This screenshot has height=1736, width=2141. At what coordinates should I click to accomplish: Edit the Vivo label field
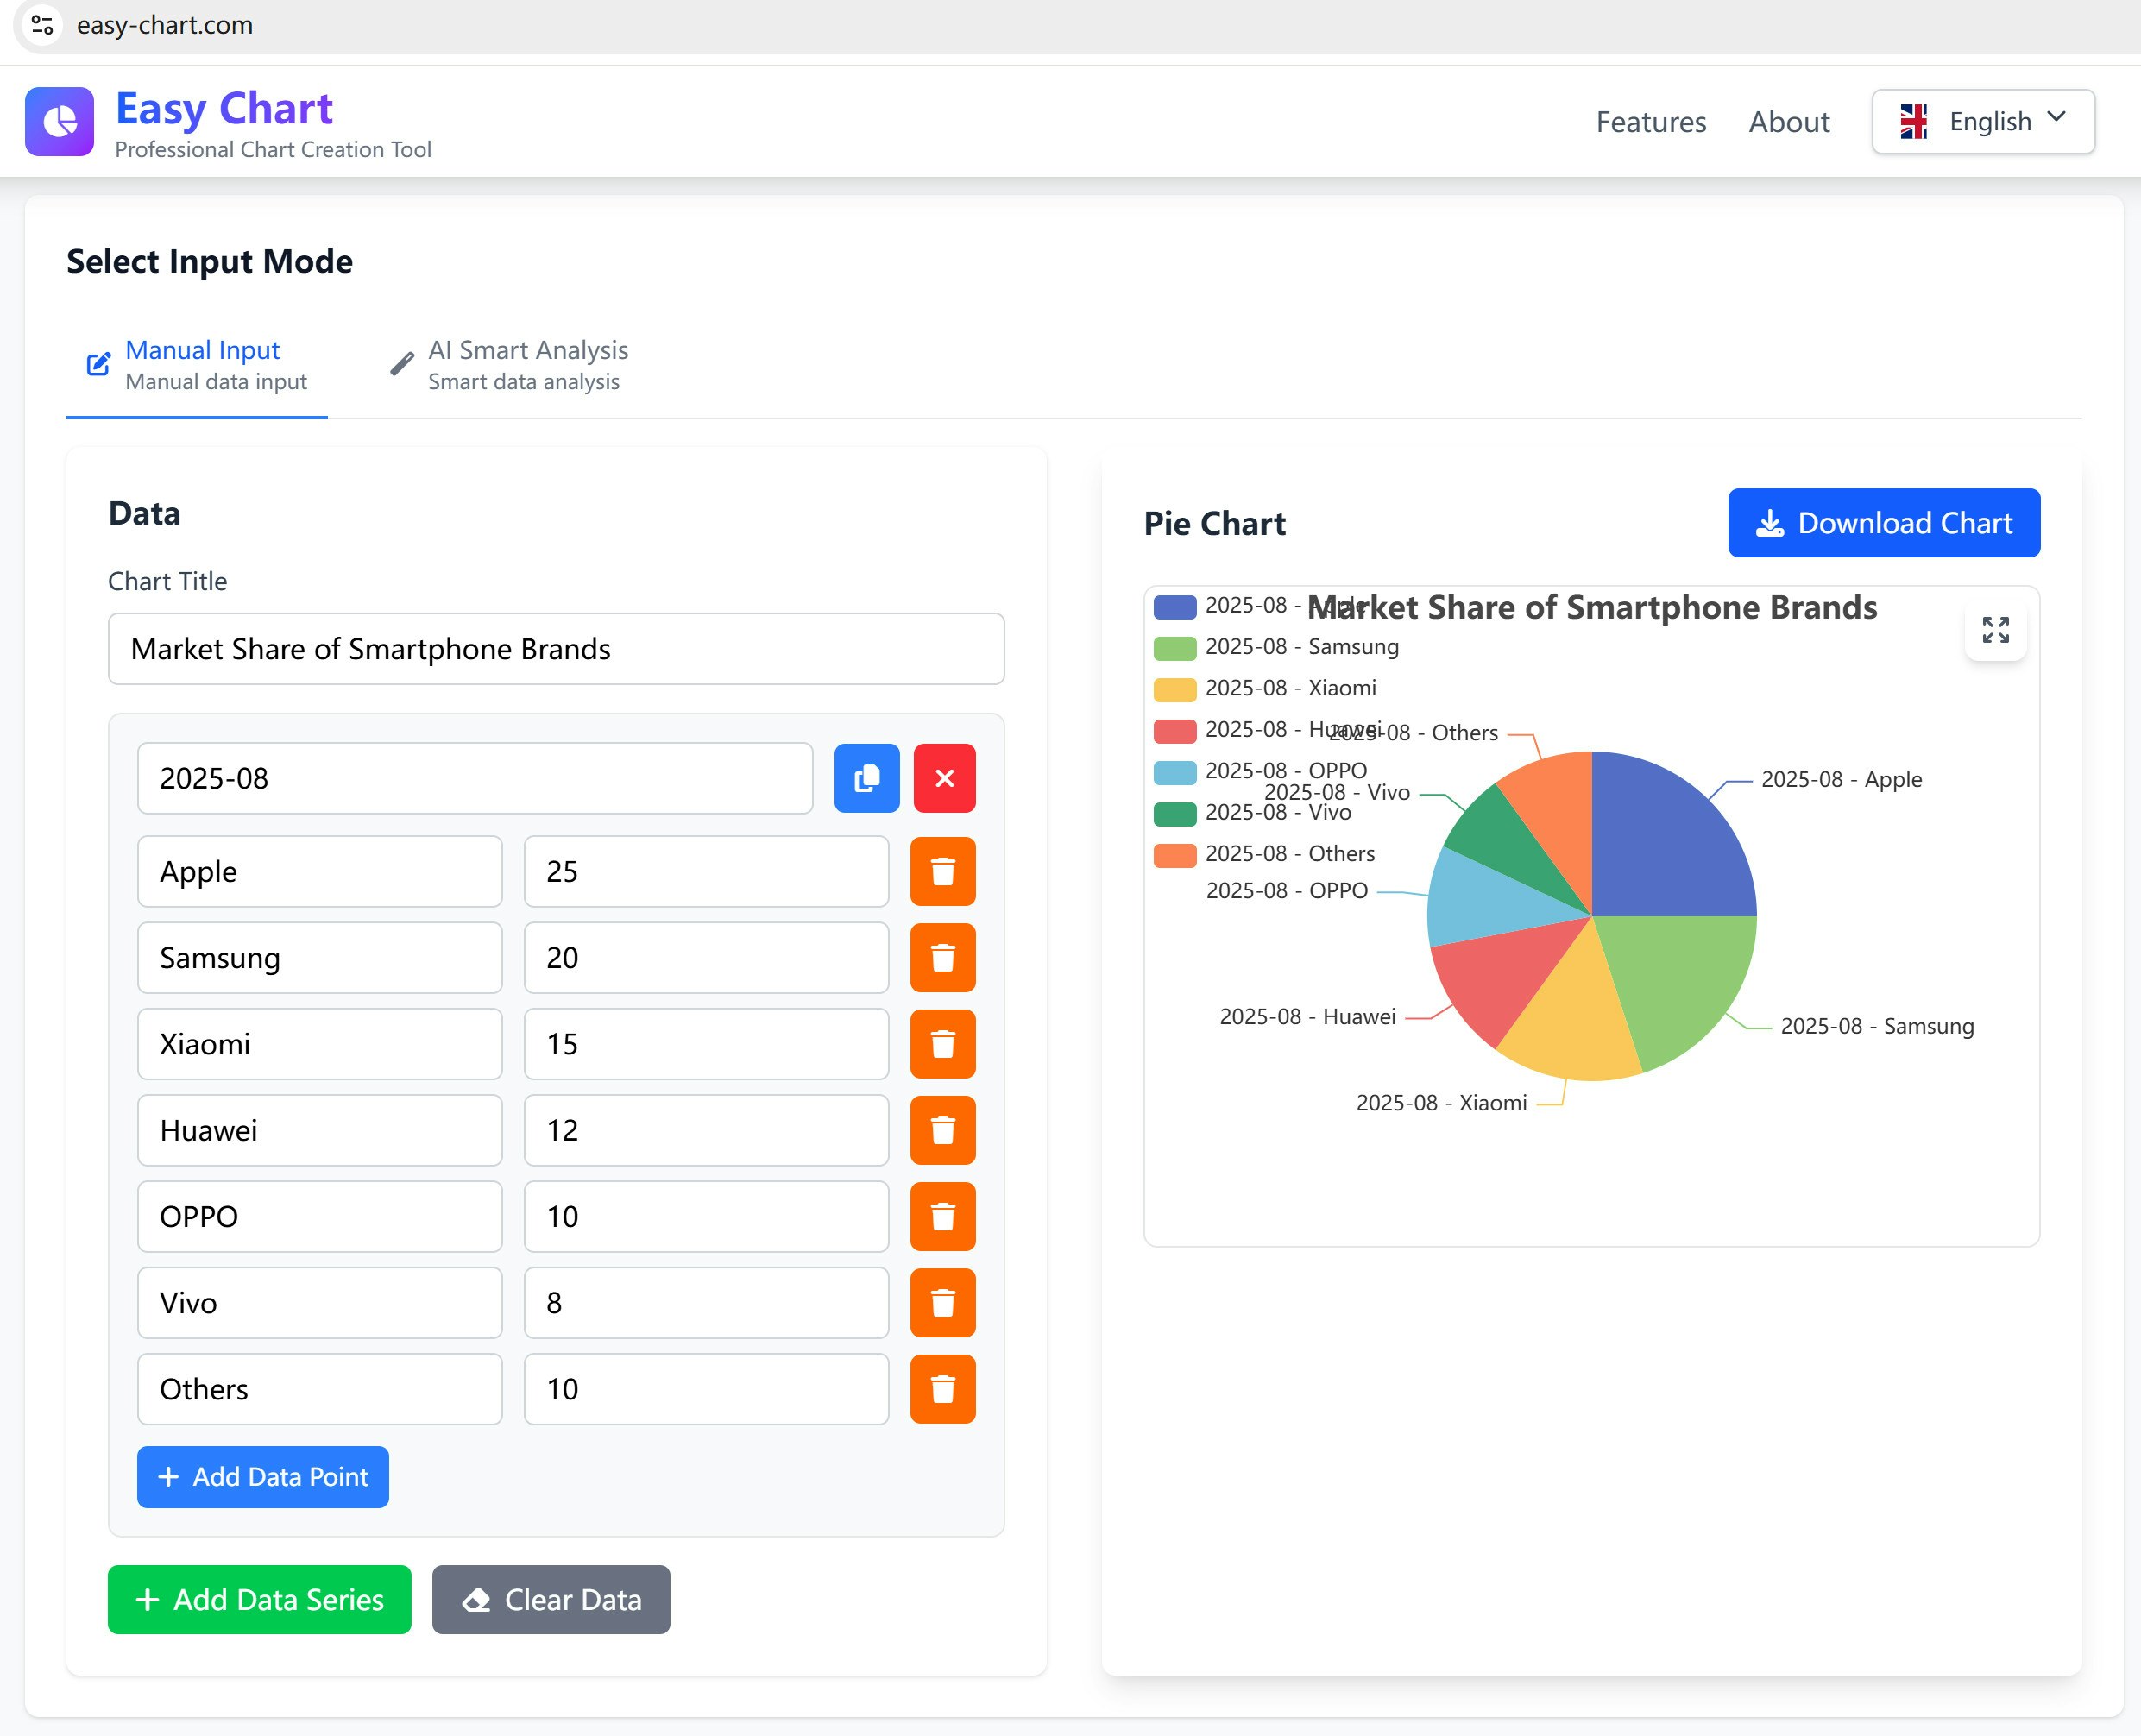click(320, 1302)
